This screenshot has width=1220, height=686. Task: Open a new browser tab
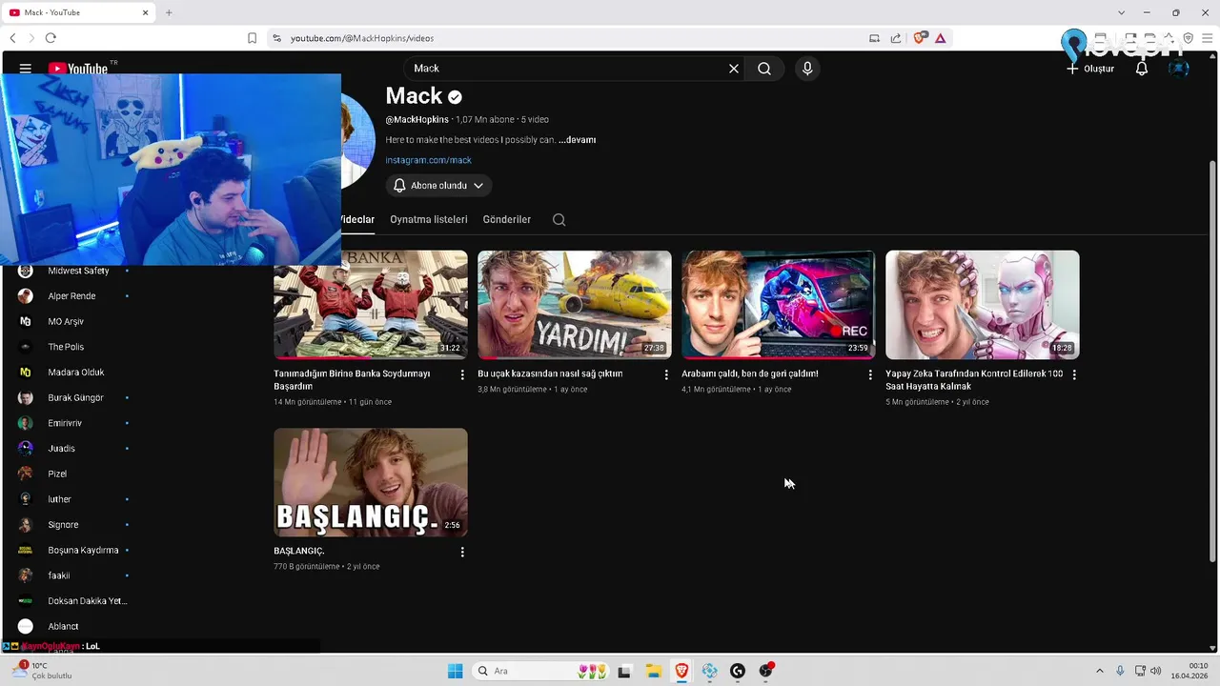169,12
